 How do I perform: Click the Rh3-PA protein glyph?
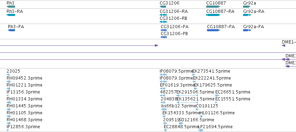click(x=11, y=30)
